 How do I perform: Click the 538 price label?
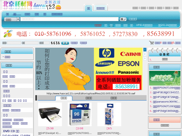[x=50, y=128]
